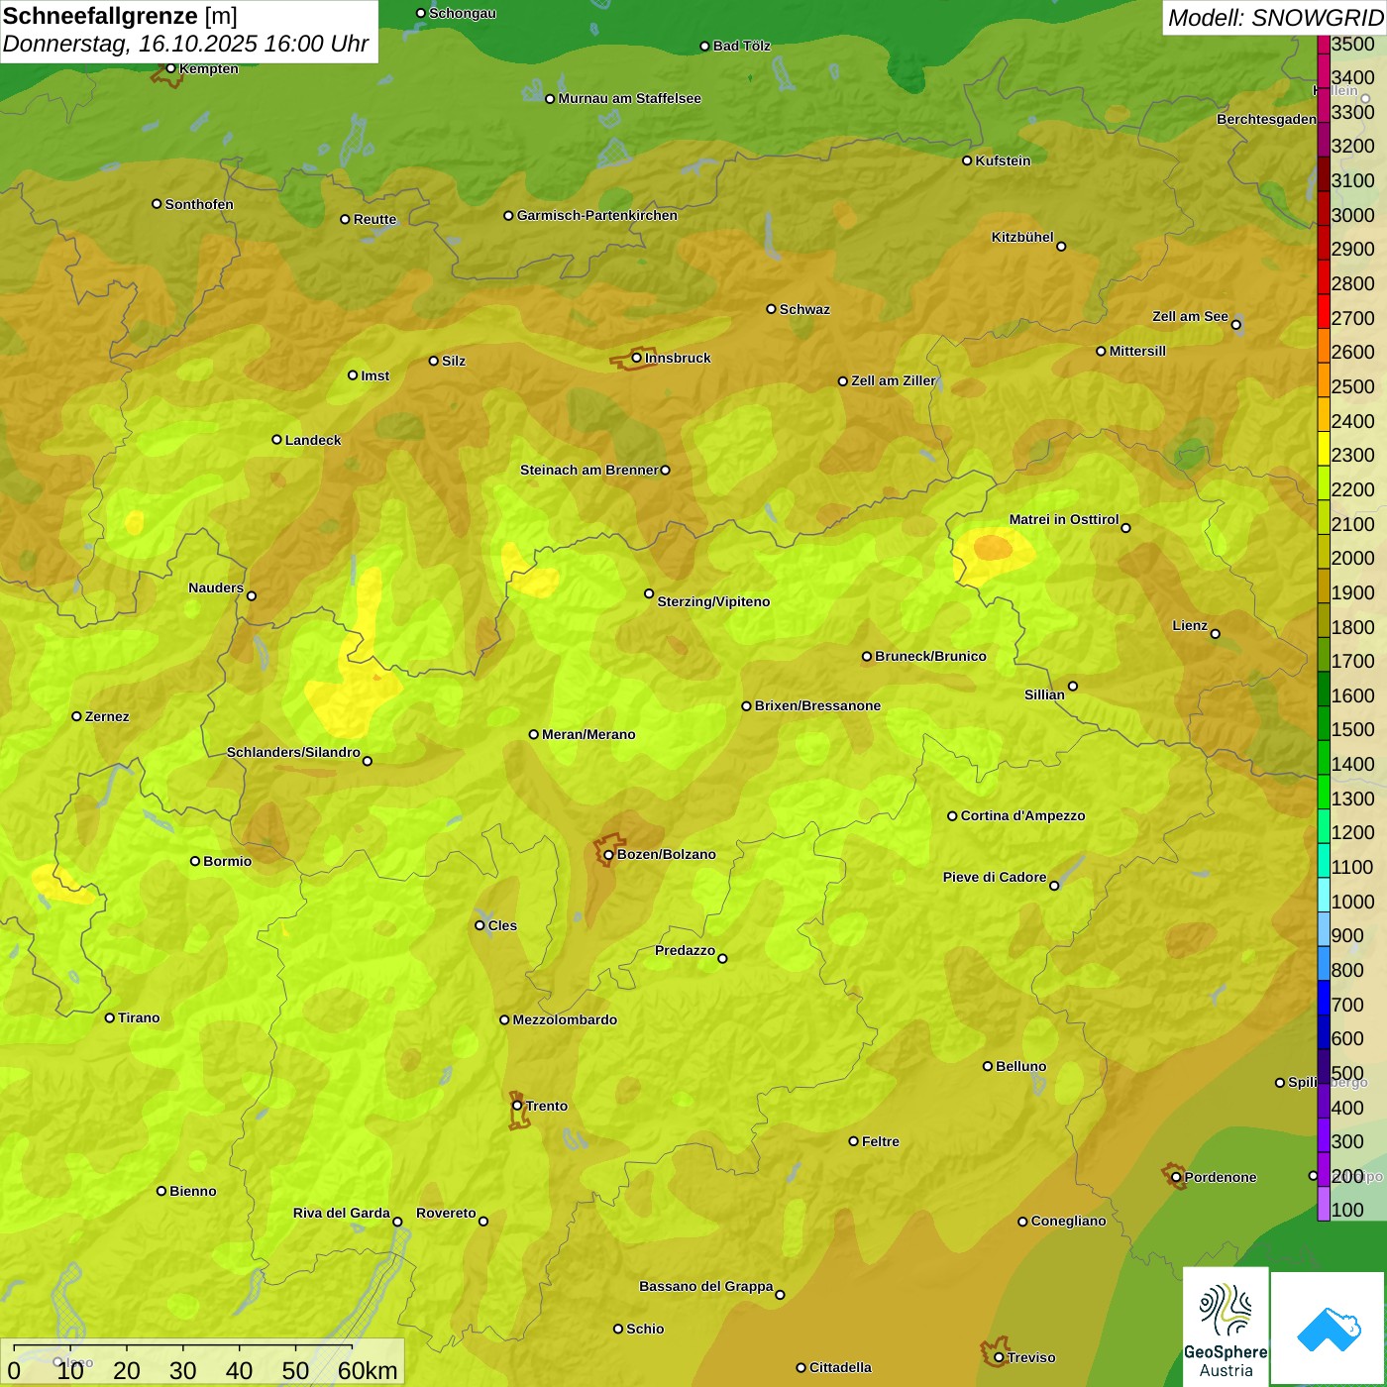Click the blue cloud logo icon
Viewport: 1387px width, 1387px height.
coord(1329,1330)
